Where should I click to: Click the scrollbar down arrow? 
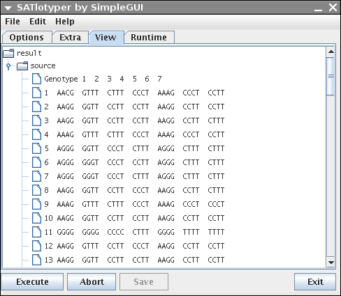(331, 262)
